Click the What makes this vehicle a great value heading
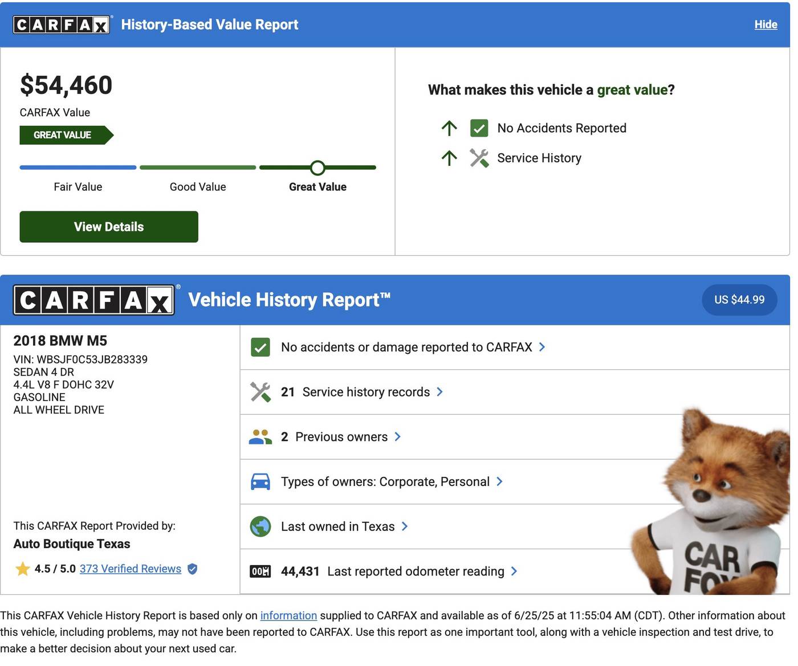The image size is (798, 666). 551,90
